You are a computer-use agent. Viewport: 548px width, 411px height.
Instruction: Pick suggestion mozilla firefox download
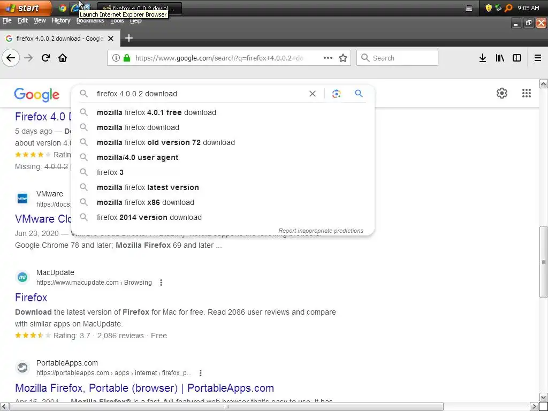(223, 127)
